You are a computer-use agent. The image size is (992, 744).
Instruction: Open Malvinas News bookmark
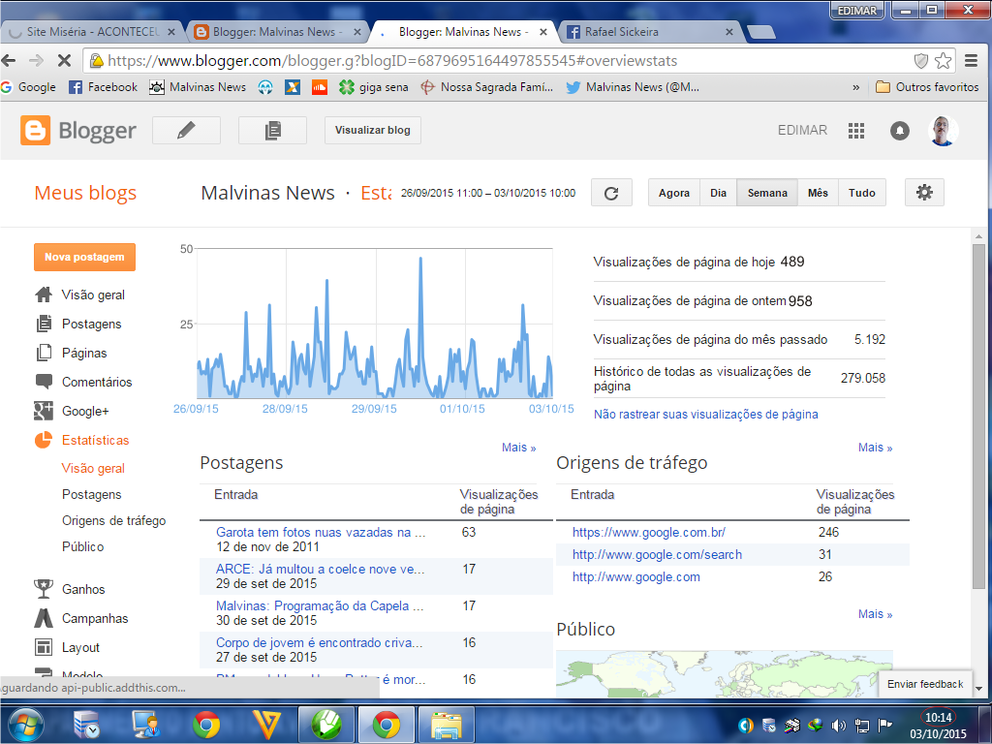coord(198,87)
